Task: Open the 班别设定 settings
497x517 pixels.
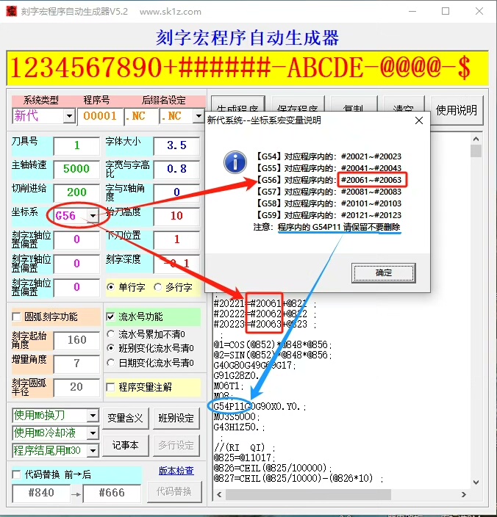Action: coord(176,418)
